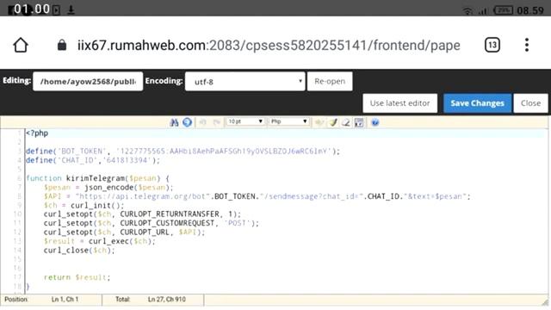Image resolution: width=551 pixels, height=310 pixels.
Task: Click the $API telegram URL line
Action: click(257, 196)
